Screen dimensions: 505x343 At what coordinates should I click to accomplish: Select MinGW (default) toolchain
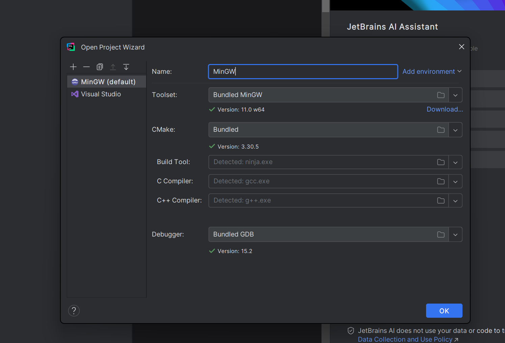tap(107, 82)
